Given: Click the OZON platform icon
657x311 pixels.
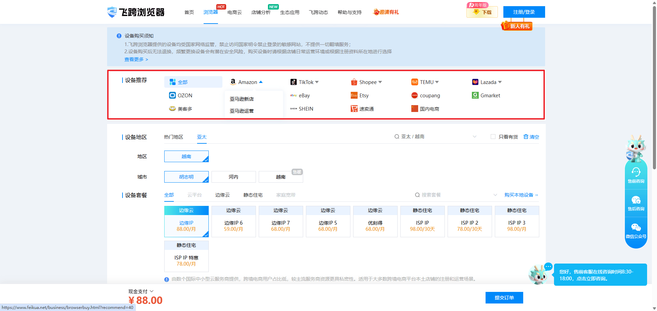Looking at the screenshot, I should tap(172, 95).
